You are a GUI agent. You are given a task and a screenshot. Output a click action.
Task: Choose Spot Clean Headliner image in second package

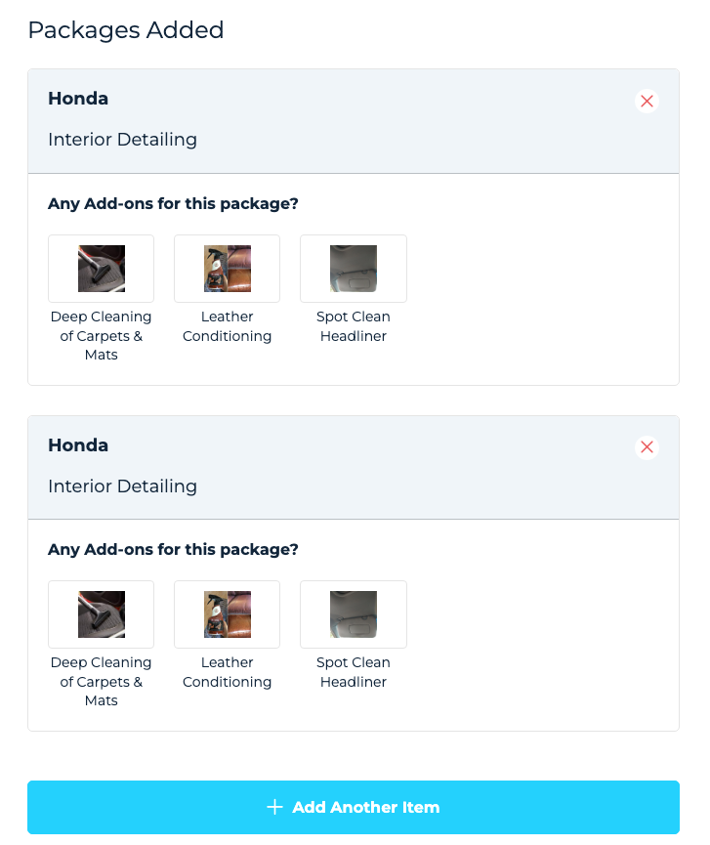(x=354, y=614)
